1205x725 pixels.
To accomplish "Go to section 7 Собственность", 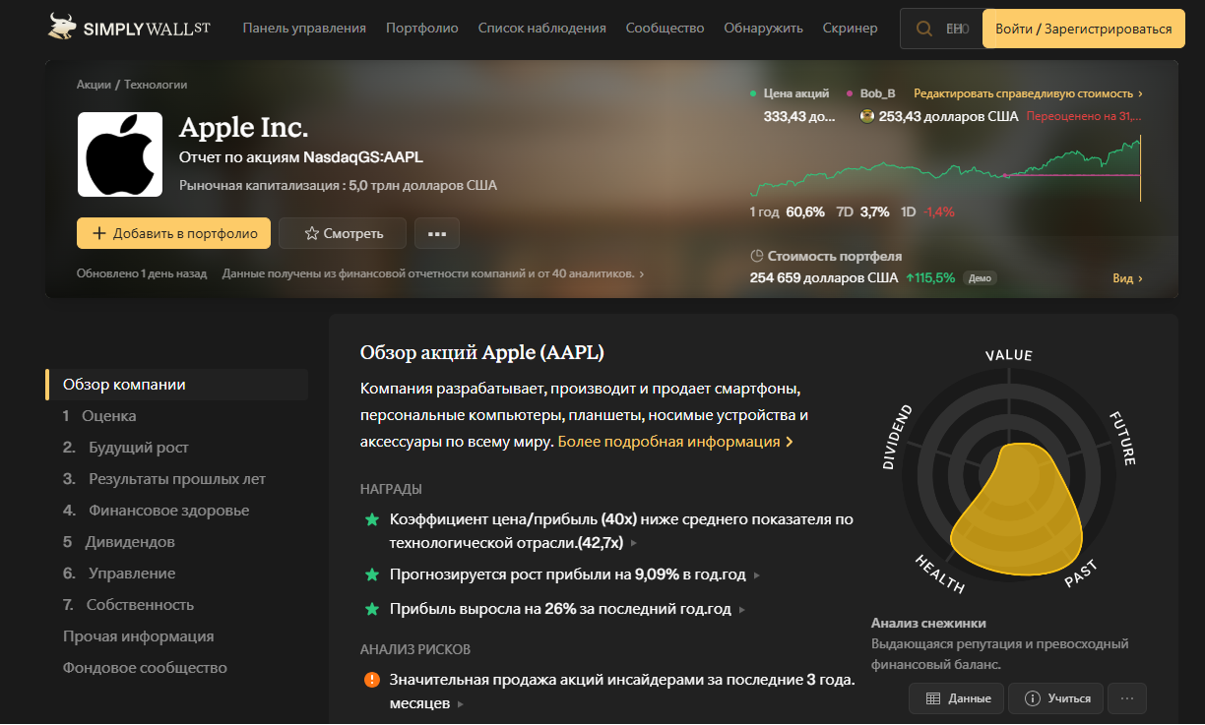I will (x=128, y=605).
